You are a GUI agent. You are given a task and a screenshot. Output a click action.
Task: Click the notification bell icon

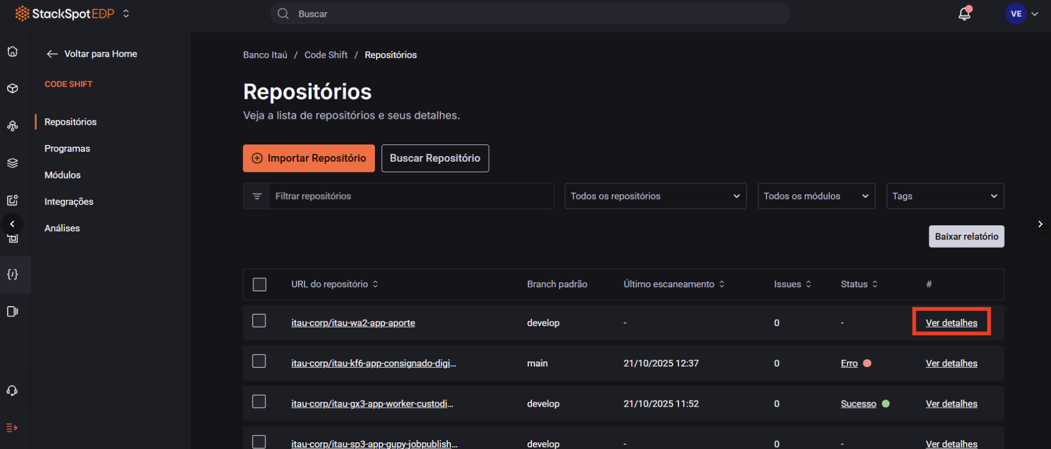pyautogui.click(x=964, y=14)
